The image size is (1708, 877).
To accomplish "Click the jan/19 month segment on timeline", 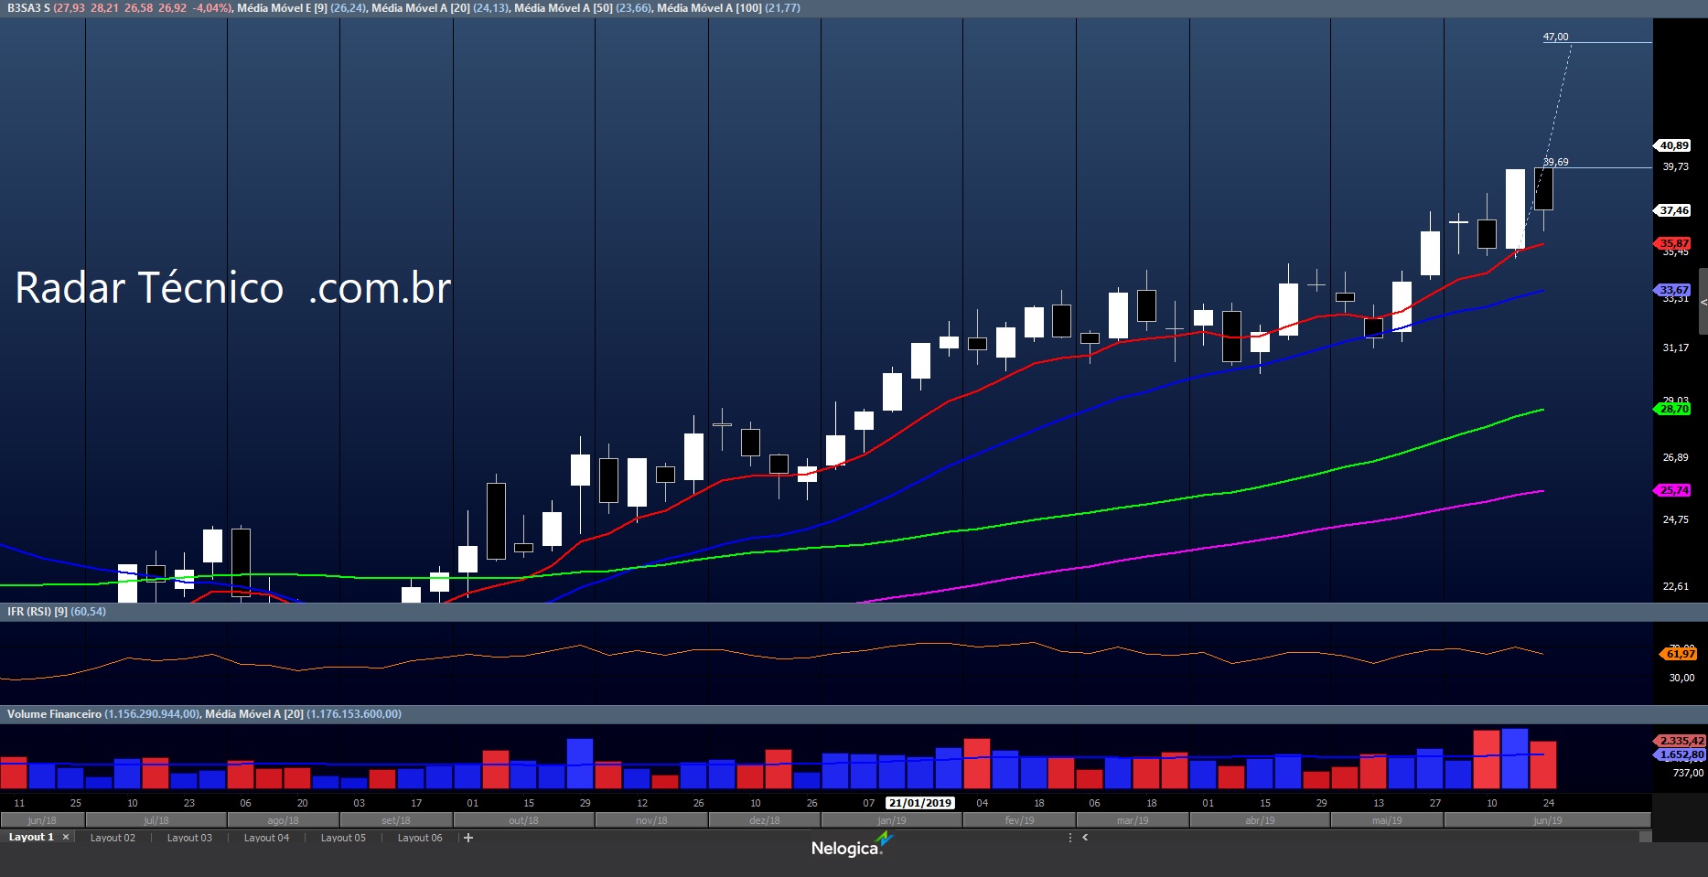I will click(891, 820).
